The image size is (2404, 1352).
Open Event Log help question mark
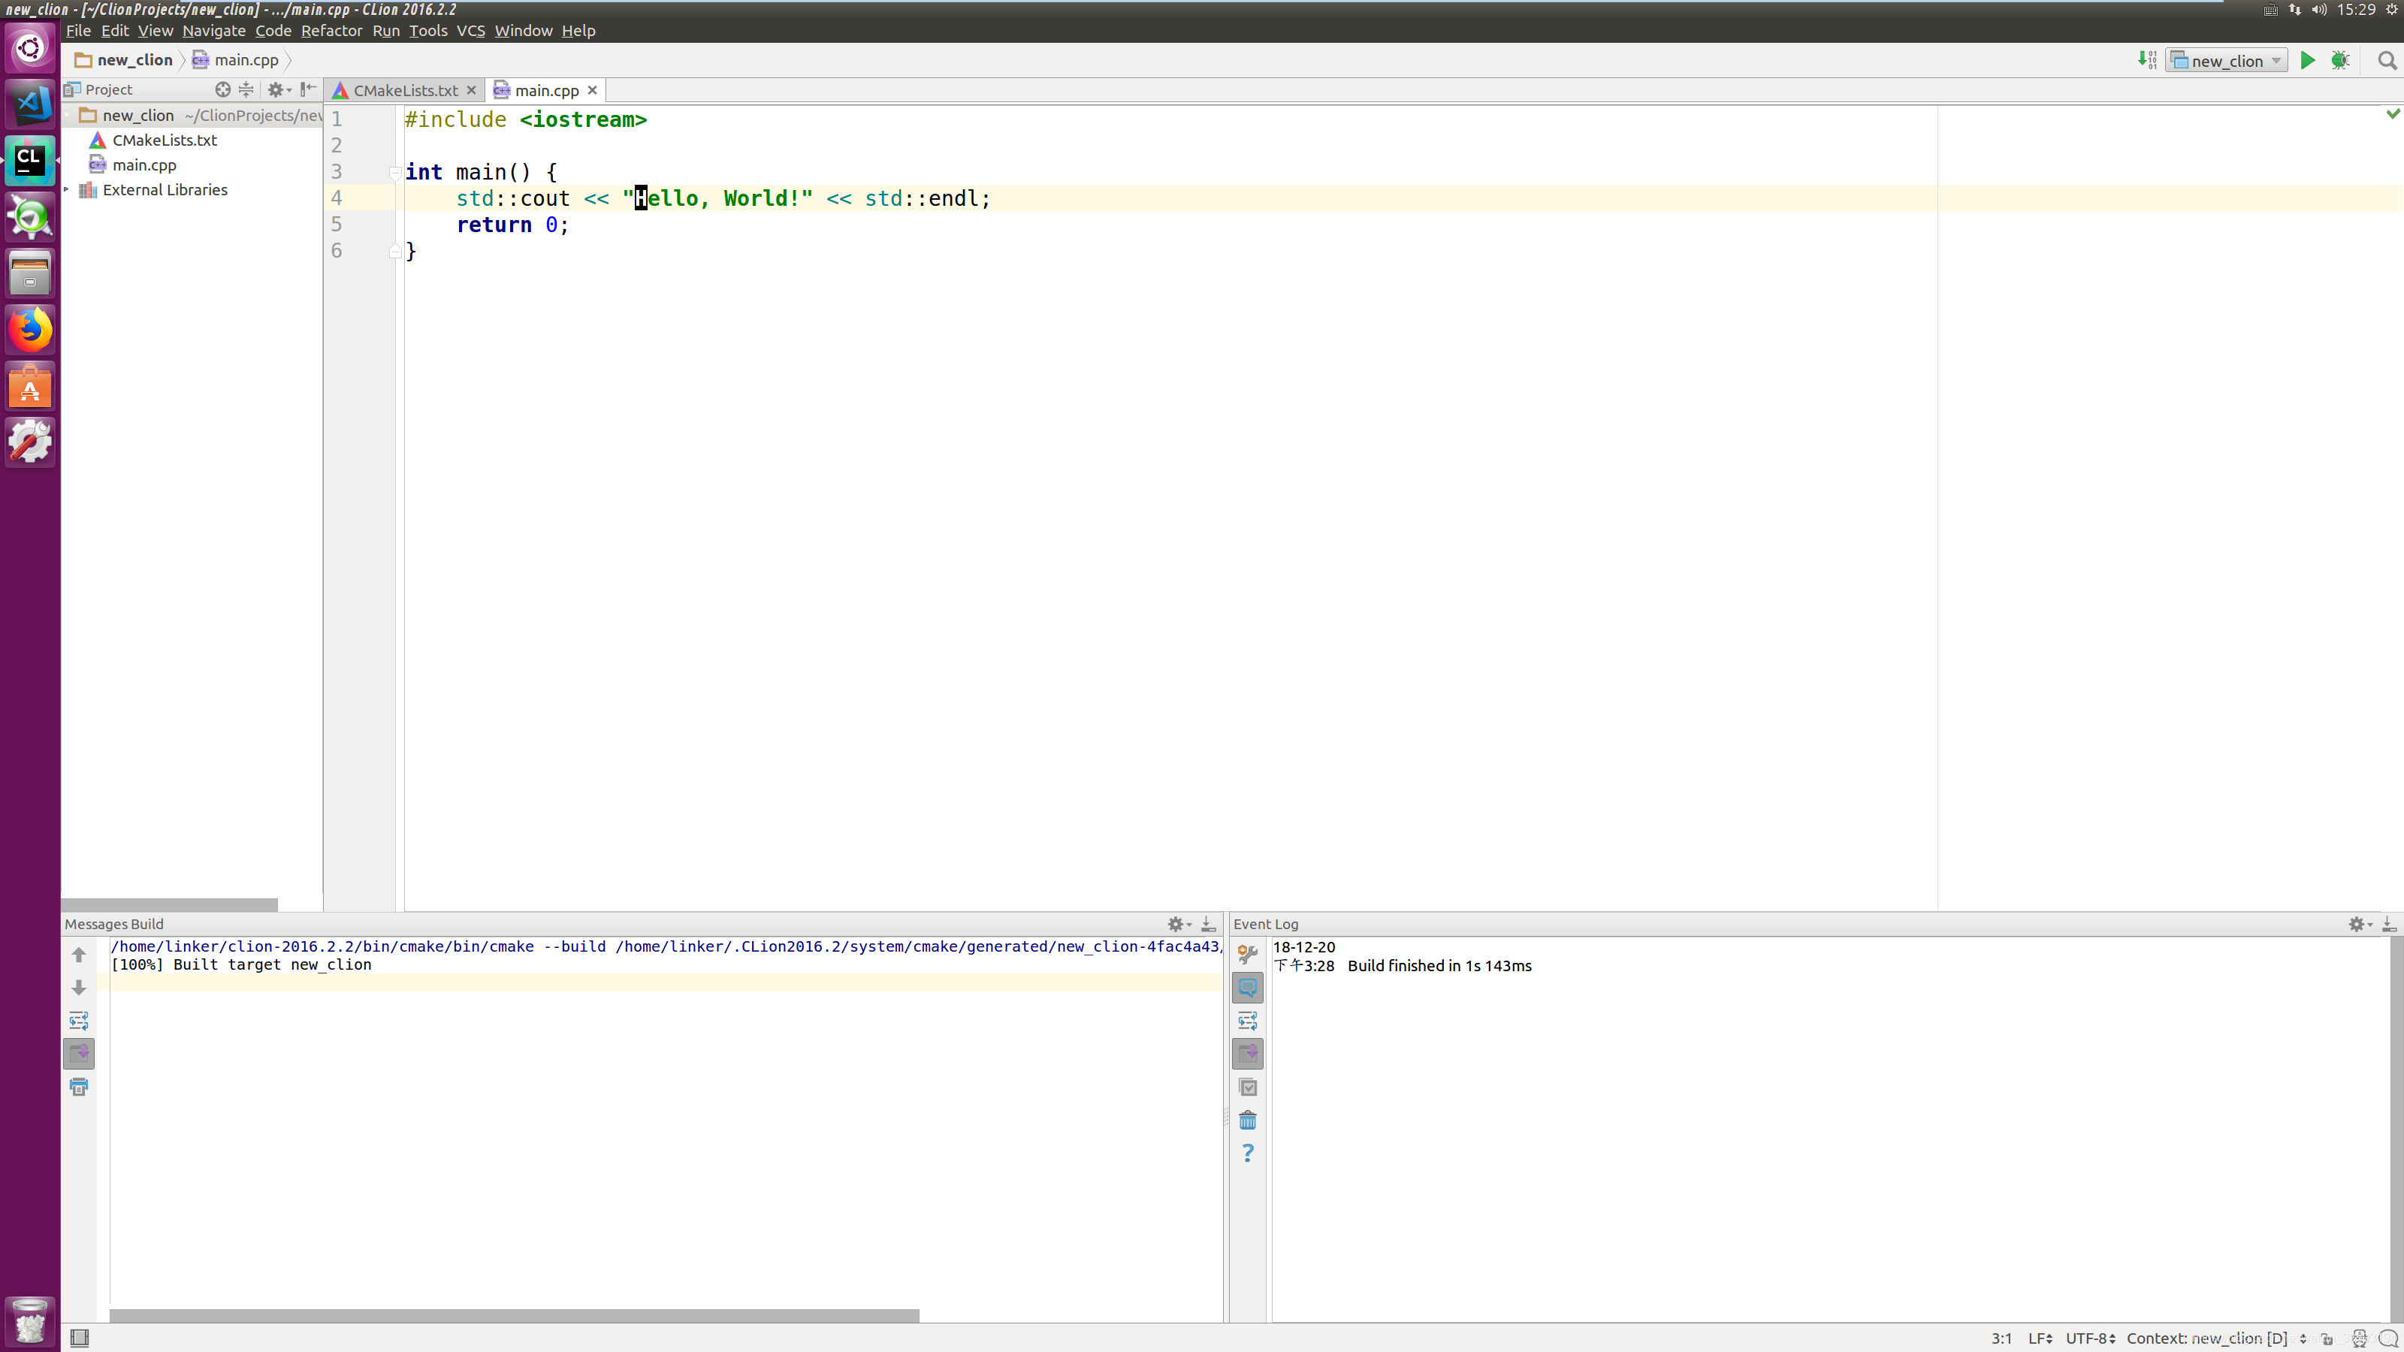pos(1248,1153)
